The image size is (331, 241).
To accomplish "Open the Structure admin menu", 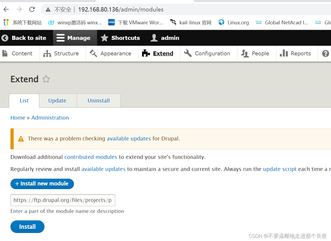I will click(61, 53).
